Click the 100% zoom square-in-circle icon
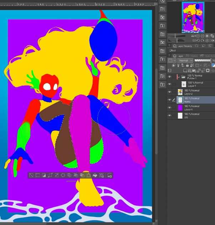This screenshot has height=225, width=215. coord(207,36)
